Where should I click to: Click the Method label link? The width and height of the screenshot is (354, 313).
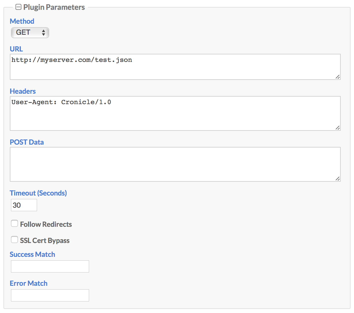22,21
